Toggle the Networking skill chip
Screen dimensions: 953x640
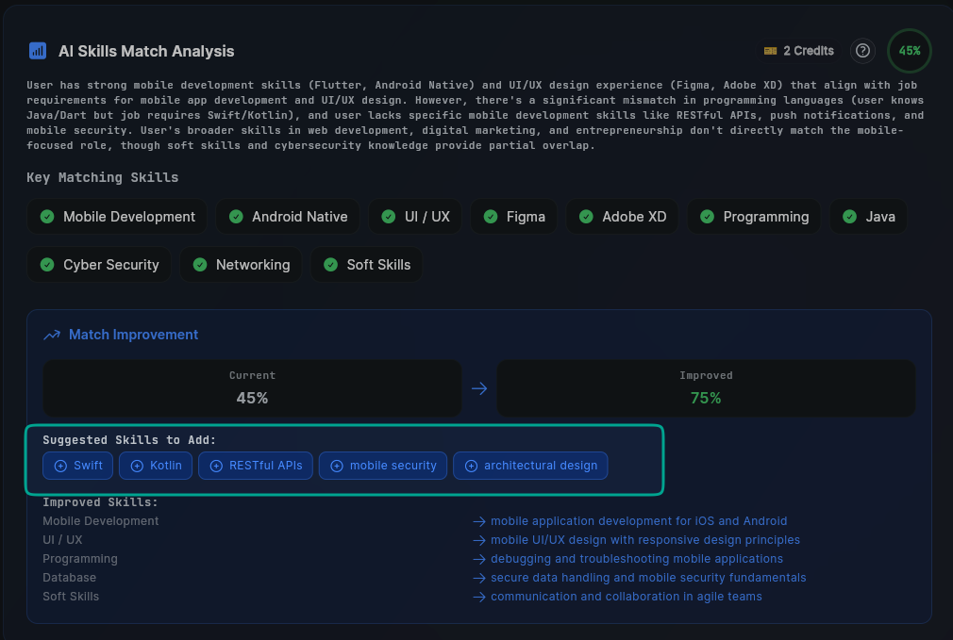(x=241, y=265)
